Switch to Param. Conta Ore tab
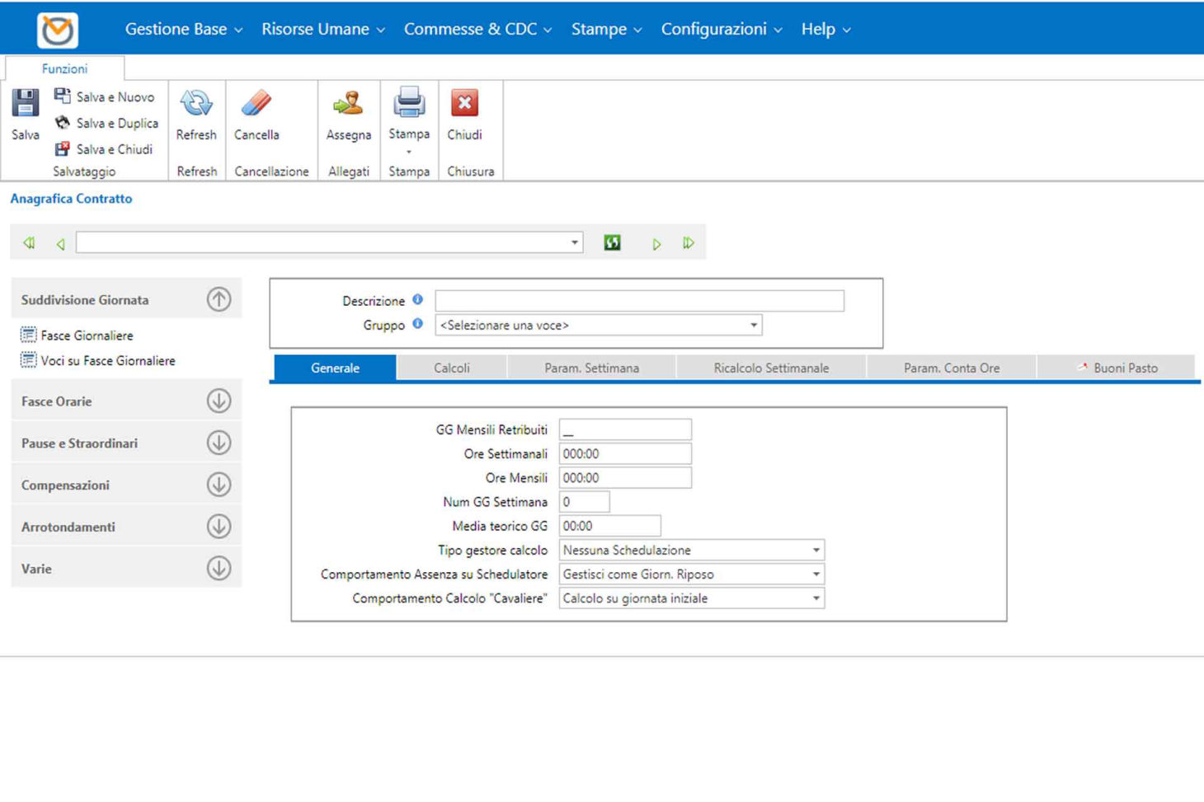 point(952,368)
